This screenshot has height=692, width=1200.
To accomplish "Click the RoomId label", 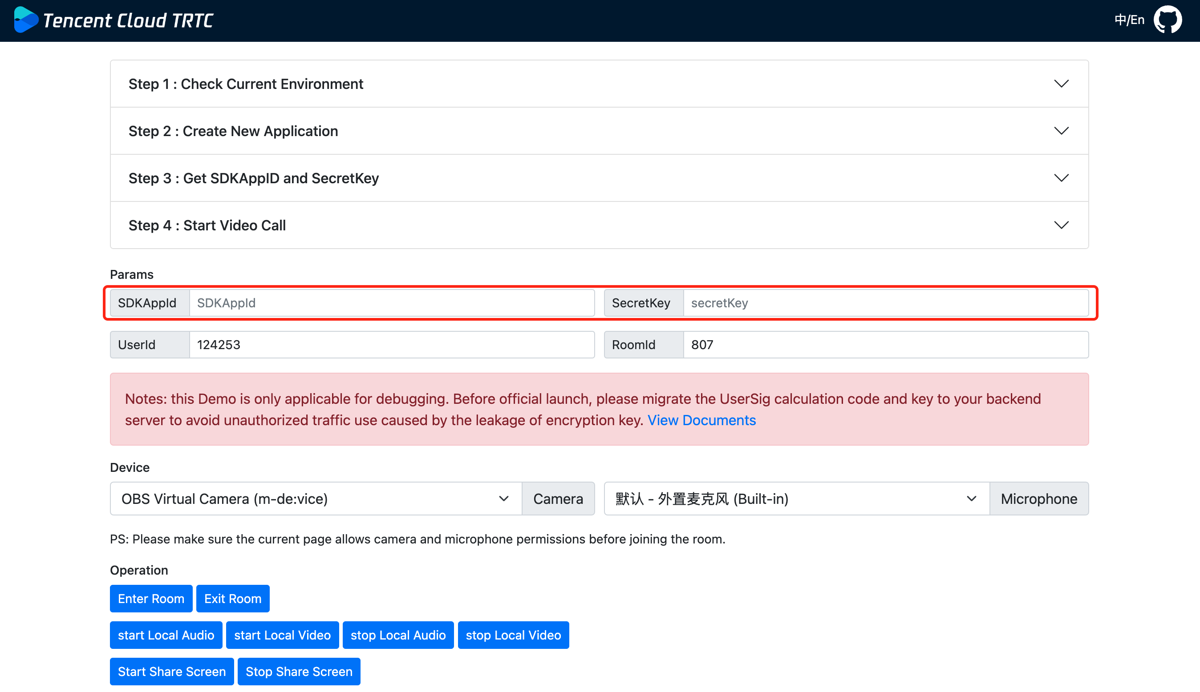I will [x=644, y=345].
